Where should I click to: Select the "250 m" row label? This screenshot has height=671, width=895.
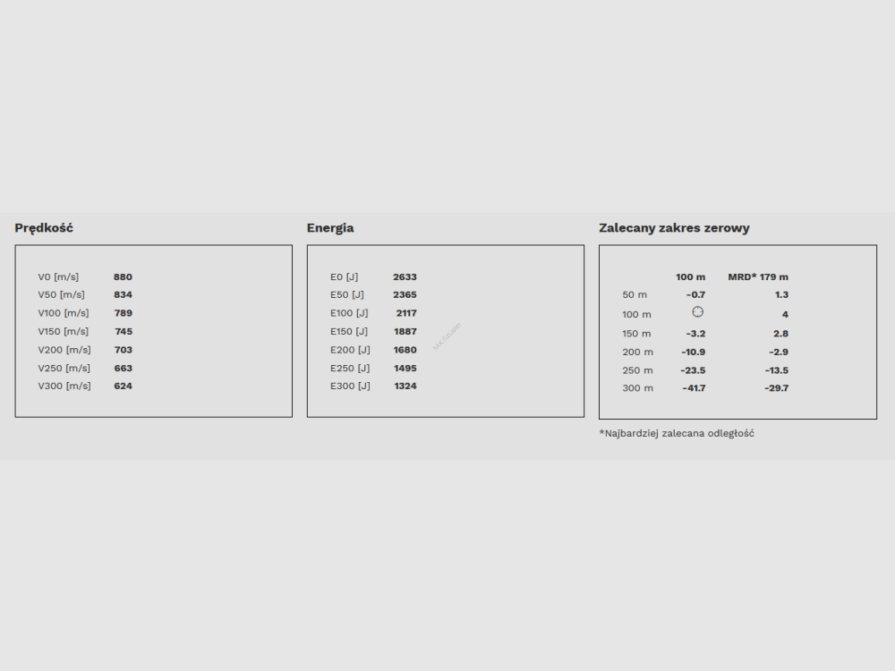click(x=637, y=371)
